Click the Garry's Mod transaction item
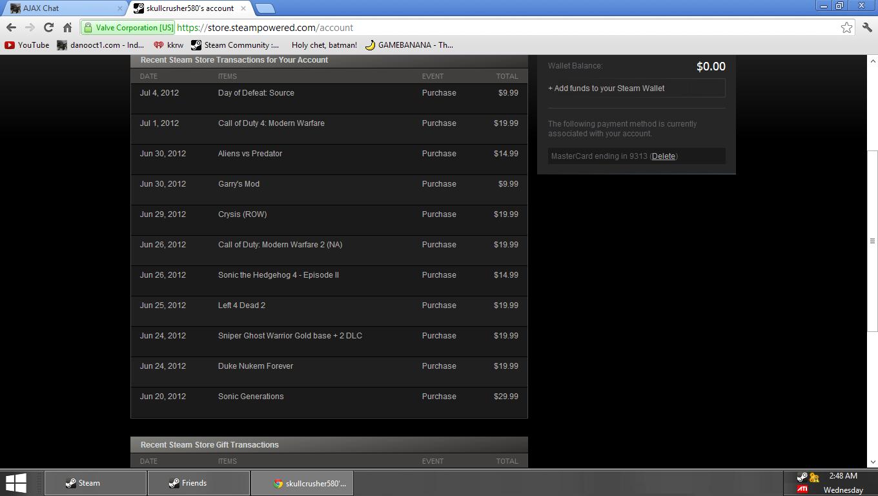This screenshot has width=878, height=496. (239, 184)
